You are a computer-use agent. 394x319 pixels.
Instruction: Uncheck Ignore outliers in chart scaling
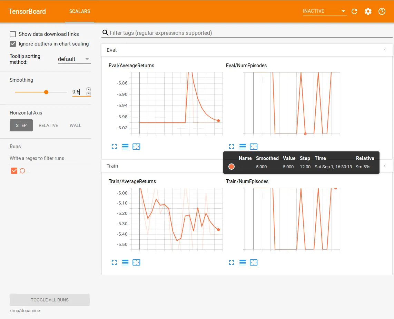click(13, 44)
